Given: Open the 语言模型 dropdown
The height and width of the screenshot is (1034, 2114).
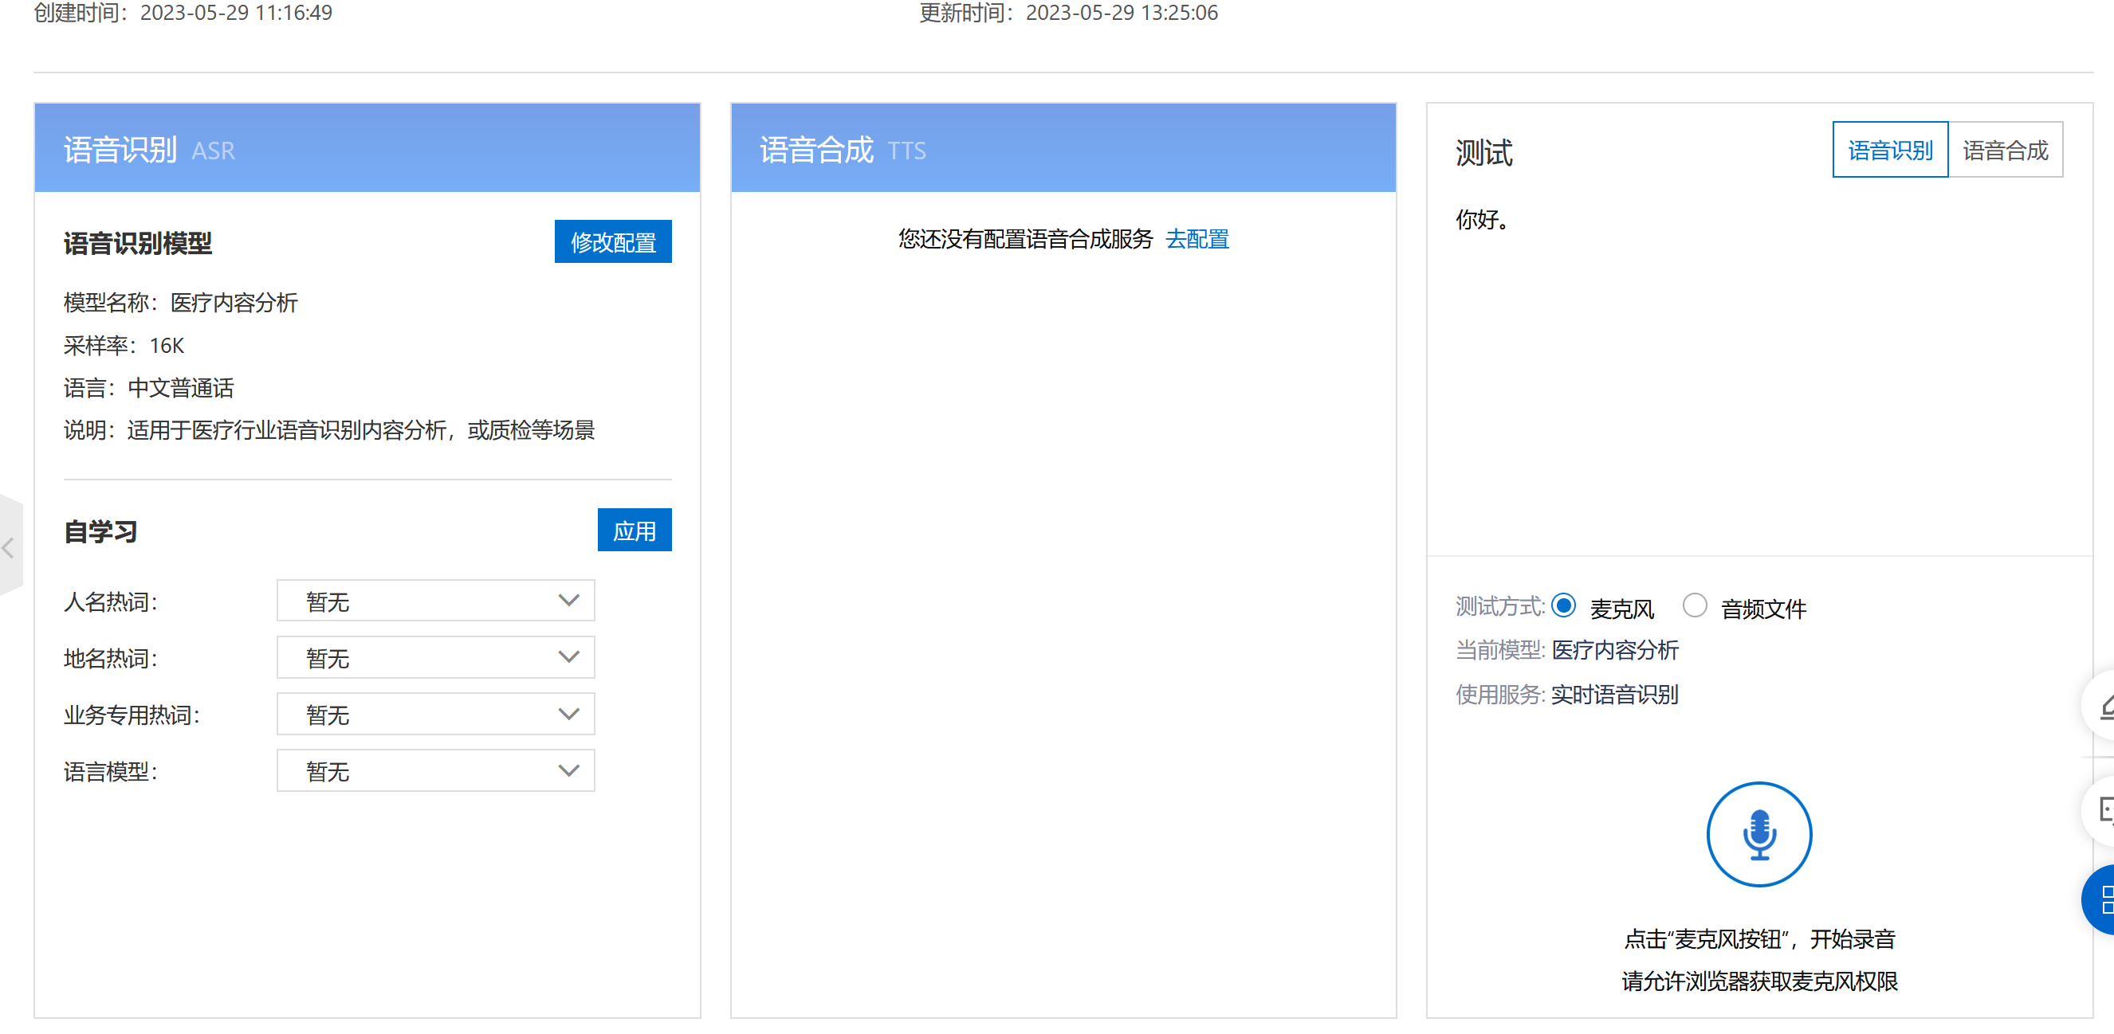Looking at the screenshot, I should 435,771.
